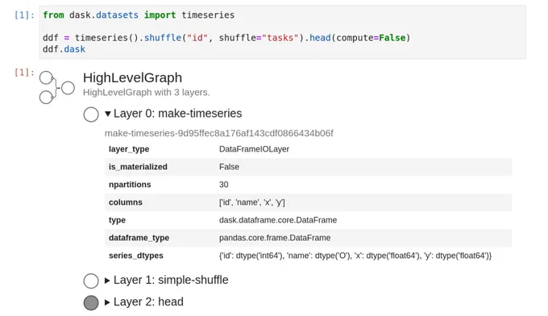Select dask.dataframe.core.DataFrame value
Viewport: 548px width, 316px height.
point(278,220)
